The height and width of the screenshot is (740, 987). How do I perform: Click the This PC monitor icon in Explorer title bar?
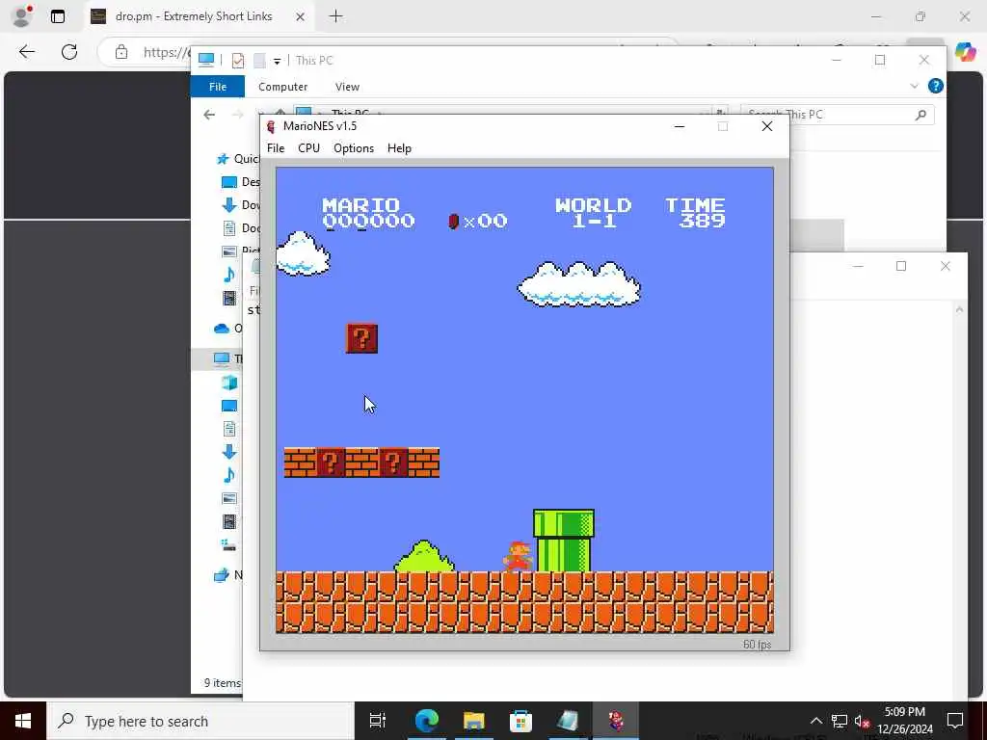tap(206, 60)
